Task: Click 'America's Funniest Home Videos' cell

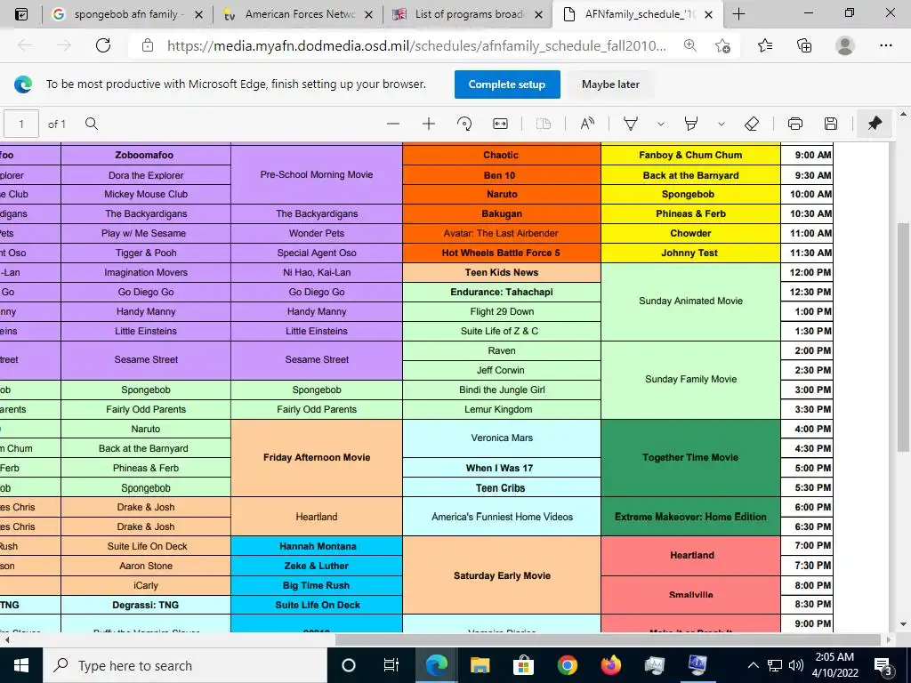Action: coord(502,517)
